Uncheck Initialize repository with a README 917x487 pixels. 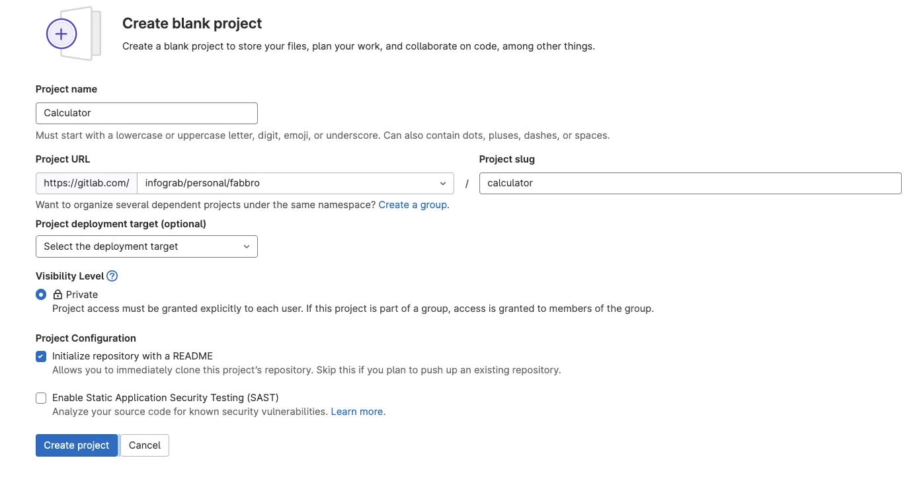[41, 356]
